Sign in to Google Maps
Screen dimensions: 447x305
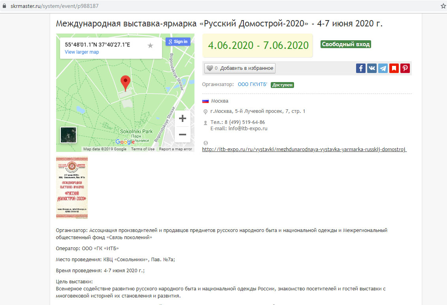[x=178, y=41]
